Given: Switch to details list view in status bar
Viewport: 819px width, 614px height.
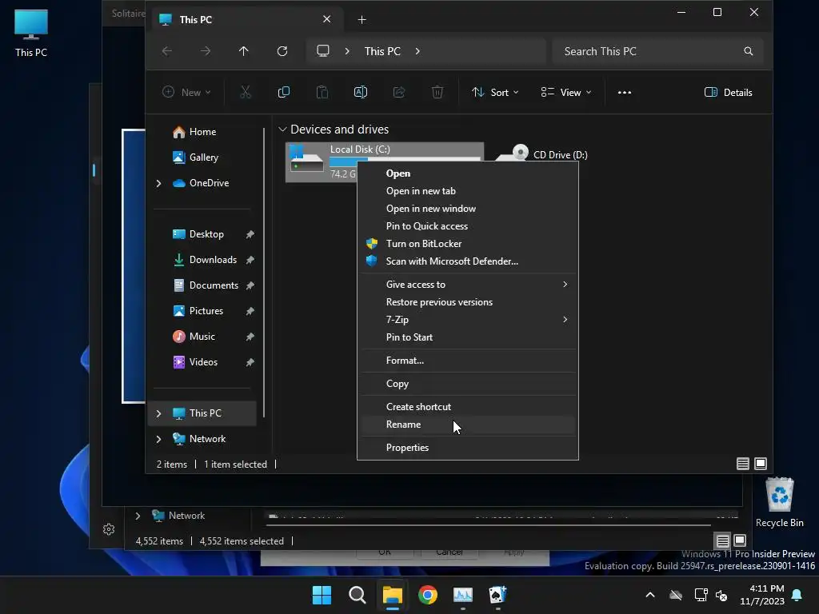Looking at the screenshot, I should 742,464.
